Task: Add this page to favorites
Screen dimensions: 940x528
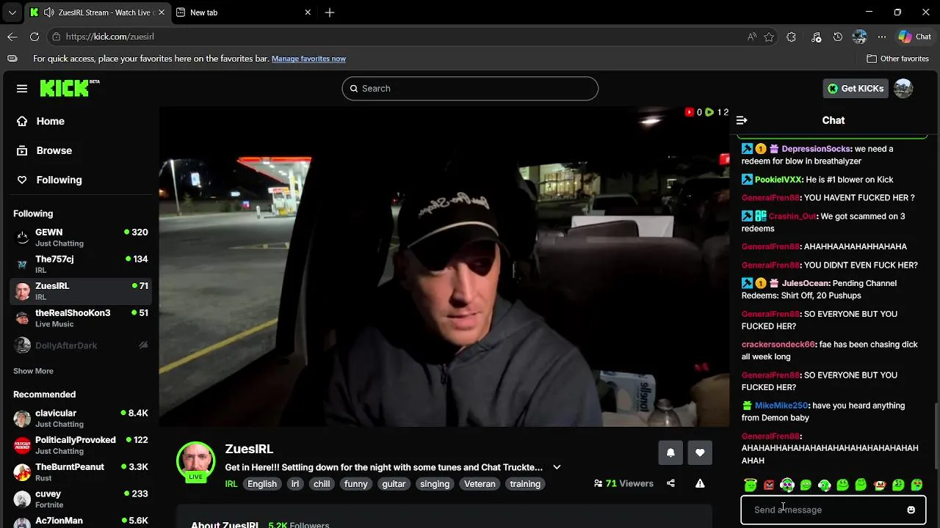Action: pos(769,37)
